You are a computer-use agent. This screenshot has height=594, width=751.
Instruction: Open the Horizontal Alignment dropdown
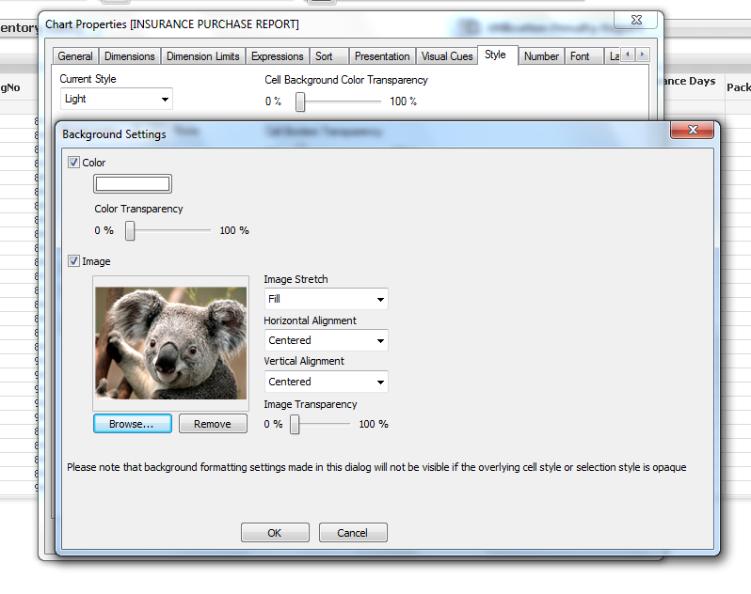coord(327,340)
